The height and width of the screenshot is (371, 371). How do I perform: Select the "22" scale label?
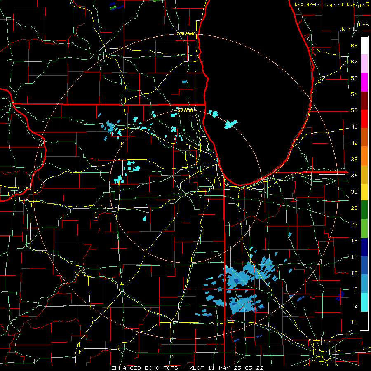pyautogui.click(x=354, y=224)
